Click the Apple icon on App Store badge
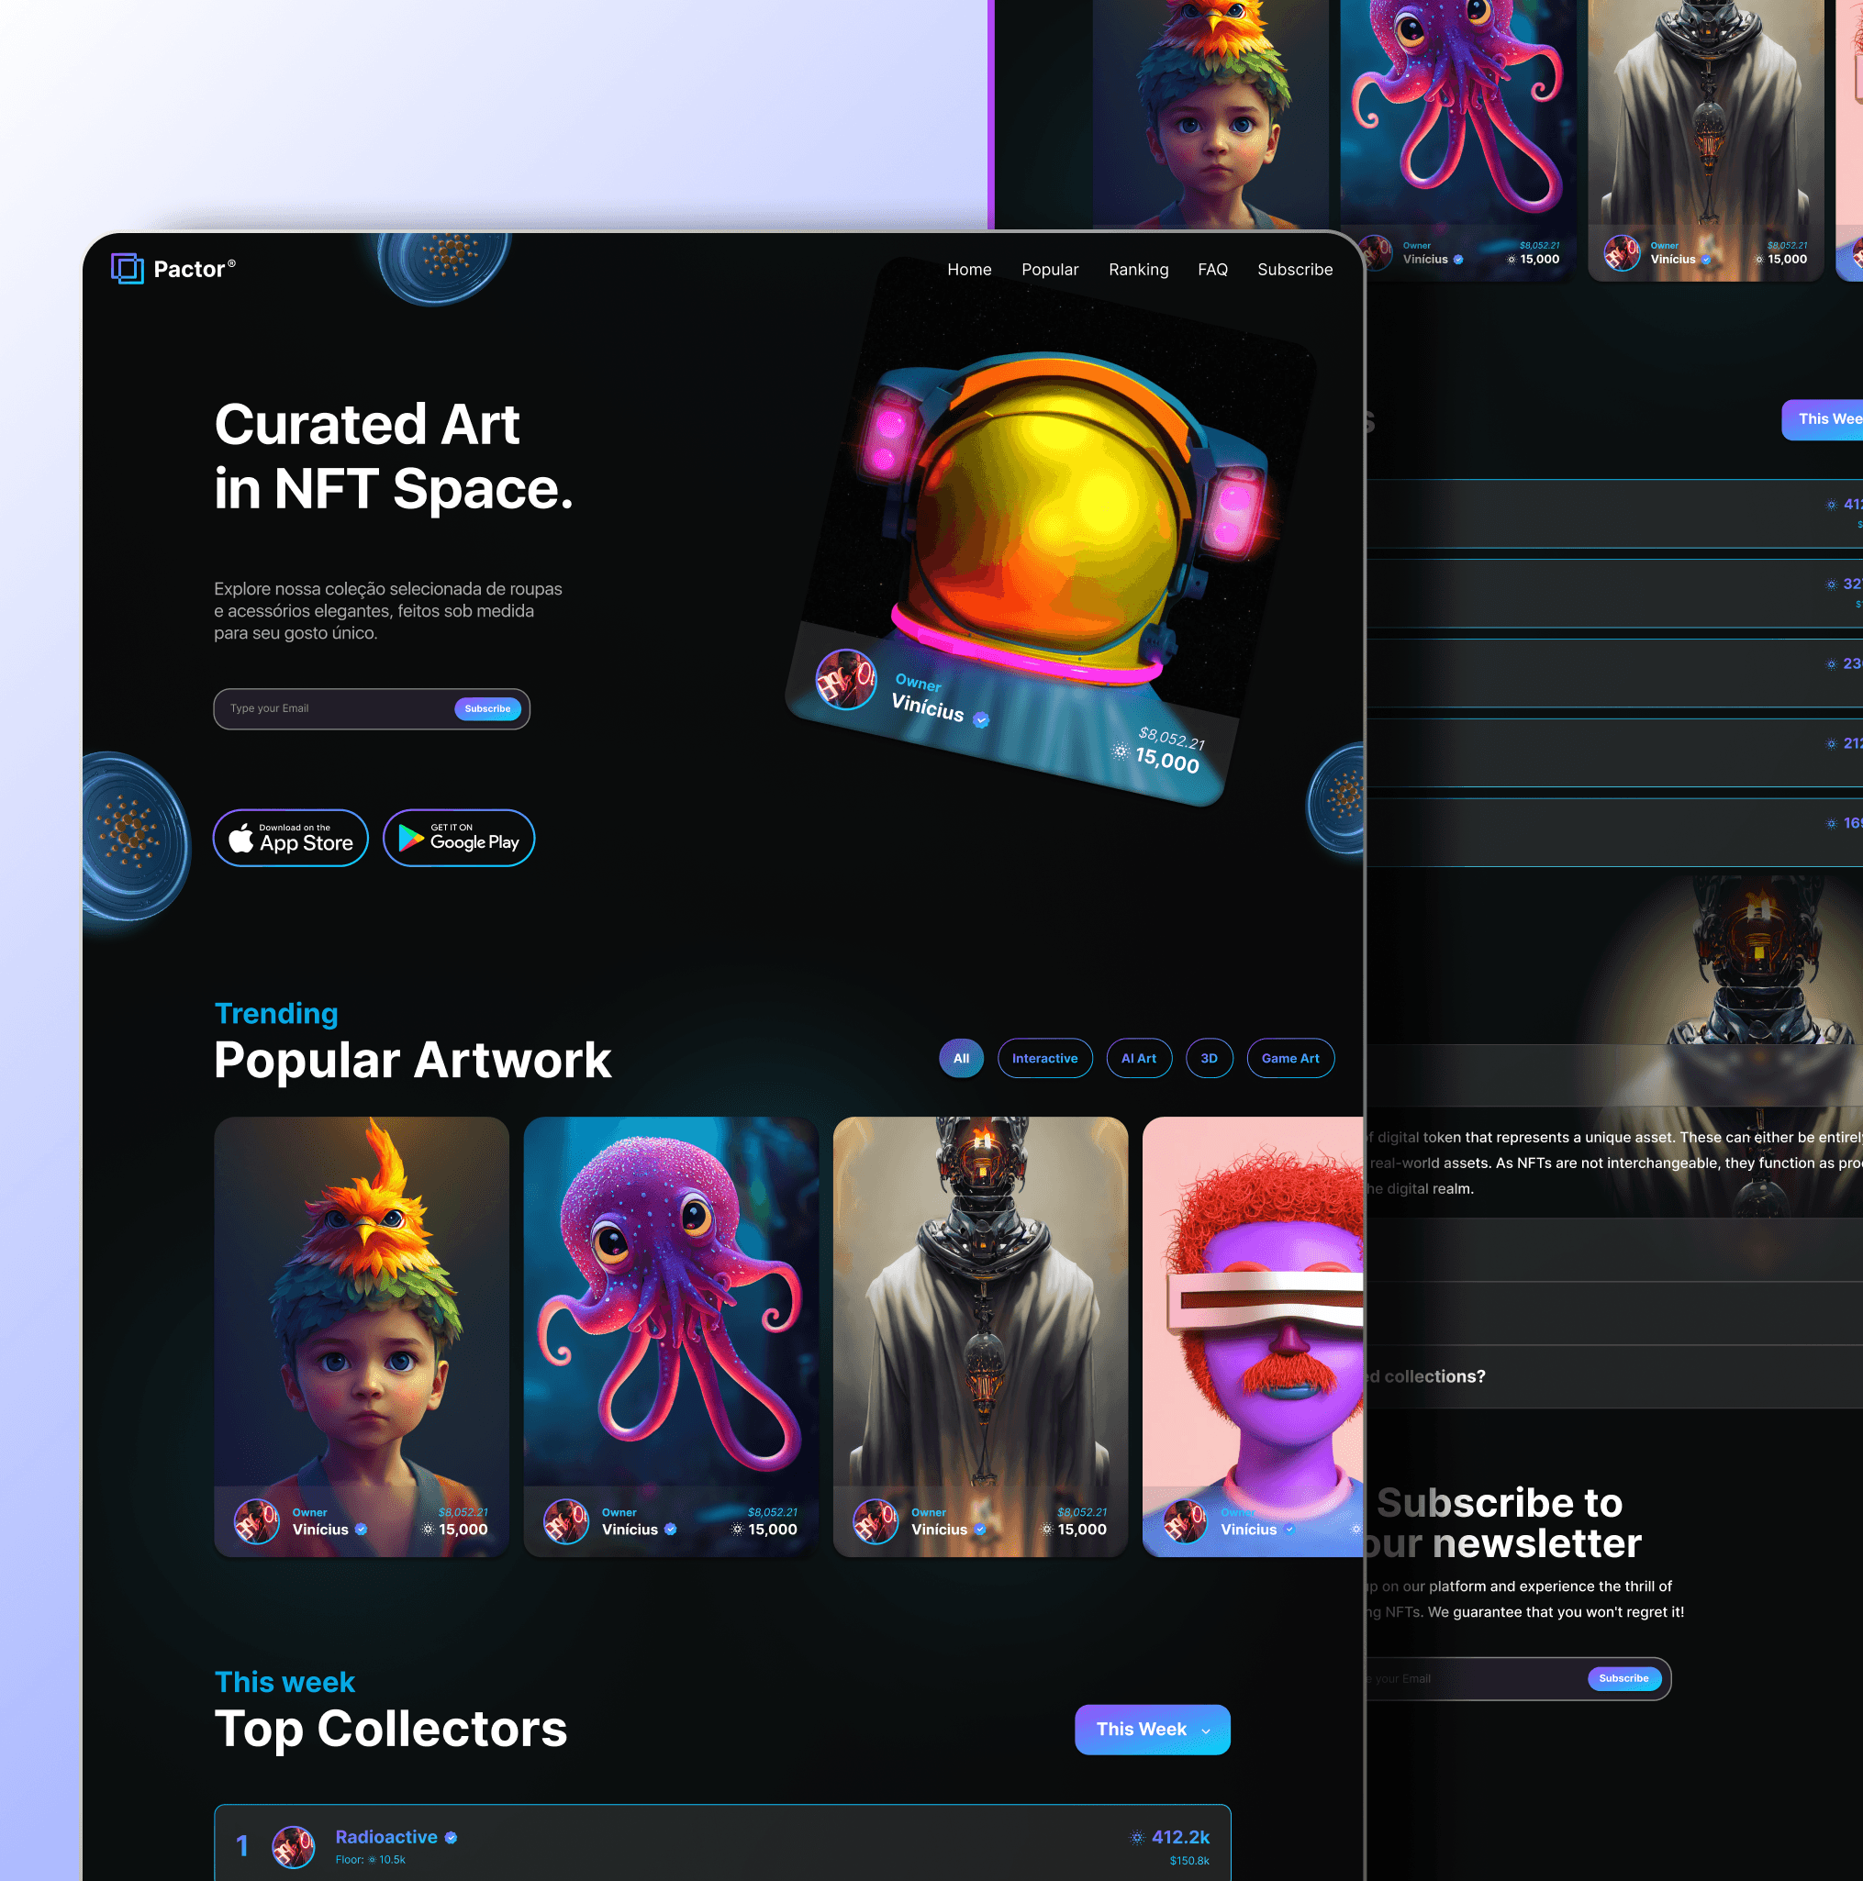Screen dimensions: 1863x1881 pyautogui.click(x=241, y=839)
